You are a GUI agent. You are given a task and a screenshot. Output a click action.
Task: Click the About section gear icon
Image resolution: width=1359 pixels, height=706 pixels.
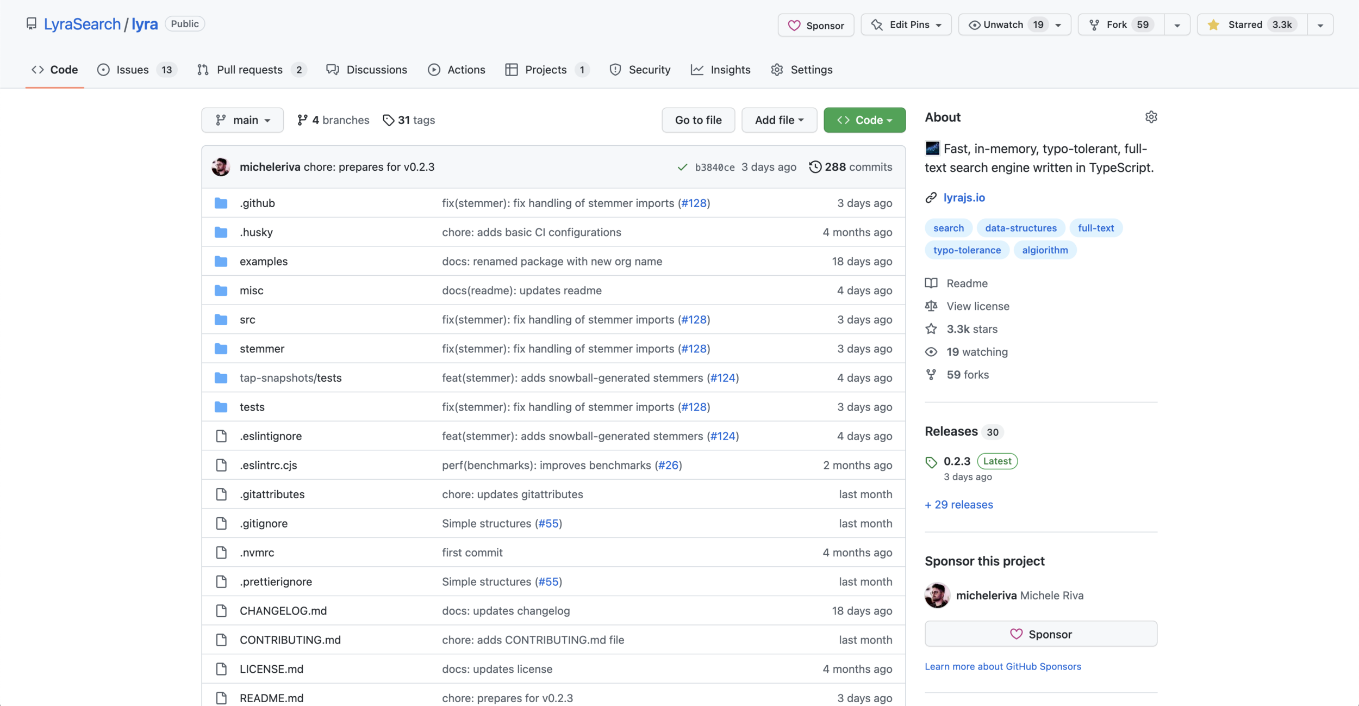click(1151, 117)
